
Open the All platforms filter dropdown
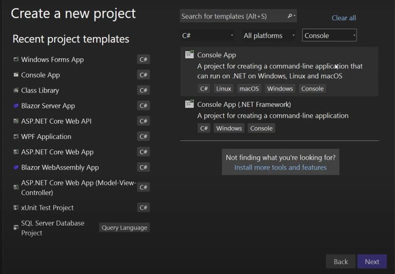[x=268, y=36]
